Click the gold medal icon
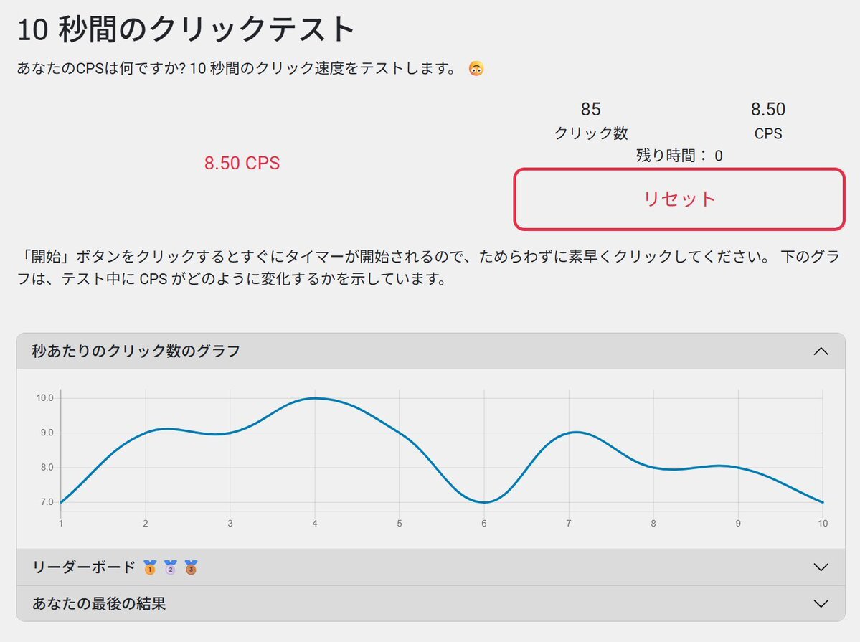Viewport: 860px width, 642px height. [151, 567]
